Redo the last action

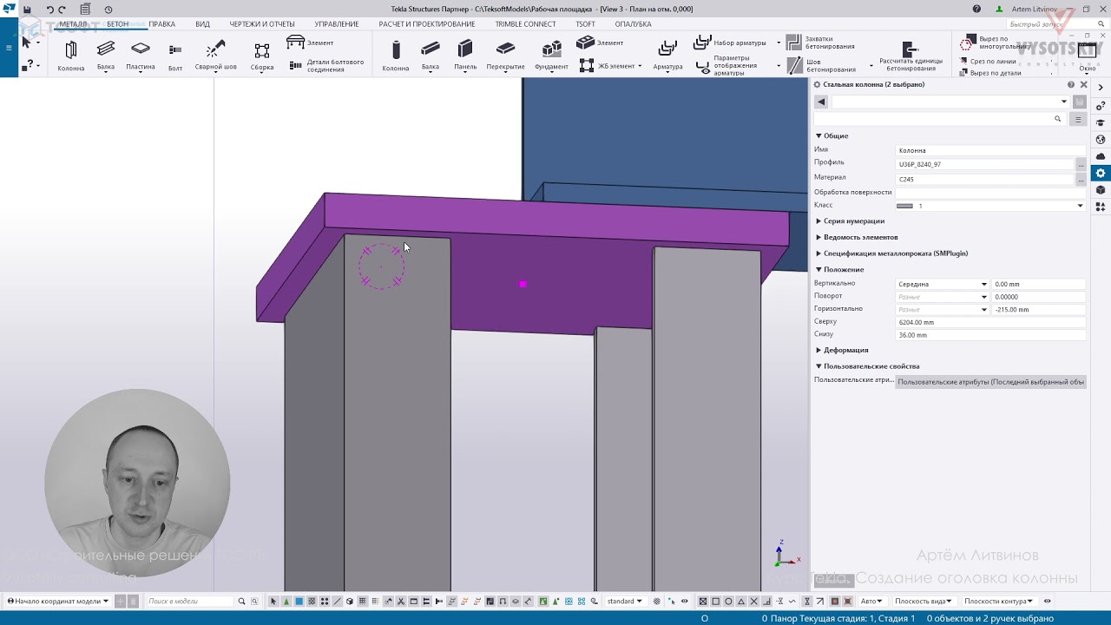coord(62,10)
